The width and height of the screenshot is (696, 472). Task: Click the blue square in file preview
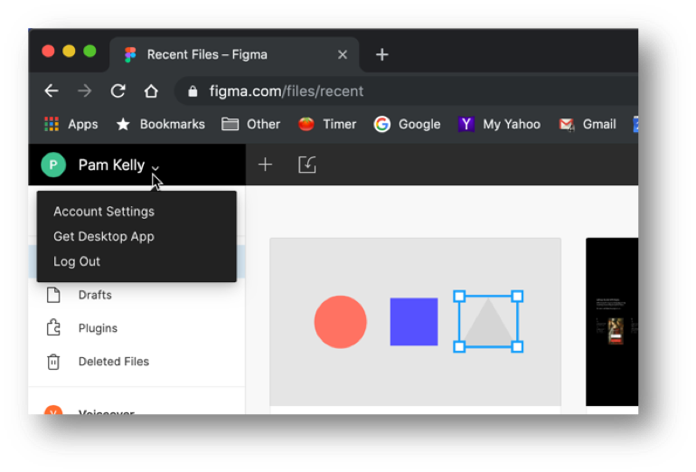tap(414, 322)
